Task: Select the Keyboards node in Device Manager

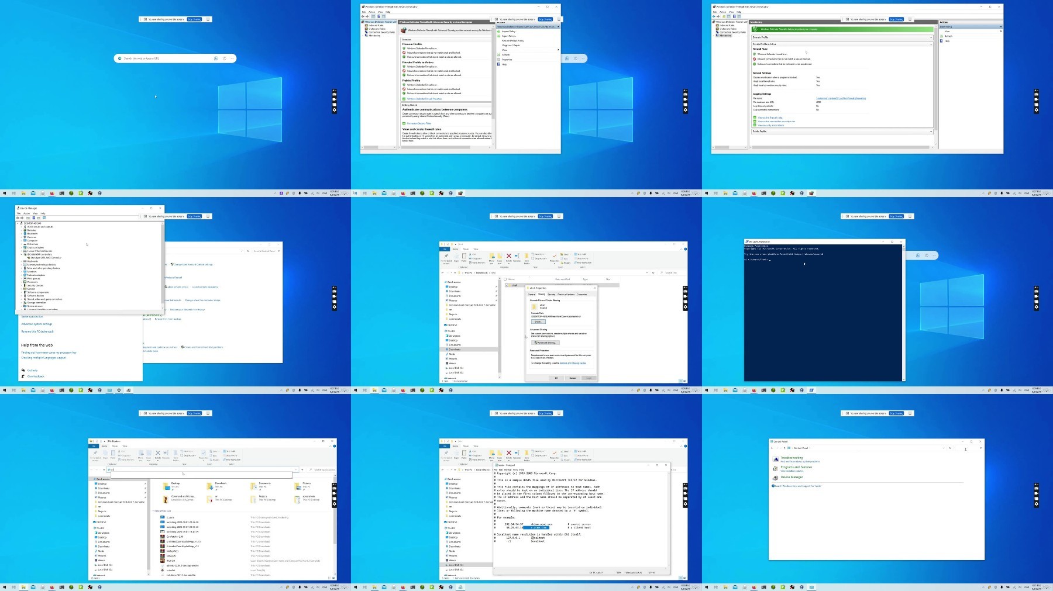Action: coord(32,261)
